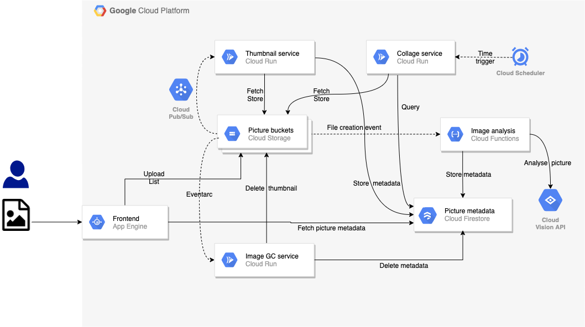Select the Image GC service title text
585x327 pixels.
[272, 256]
